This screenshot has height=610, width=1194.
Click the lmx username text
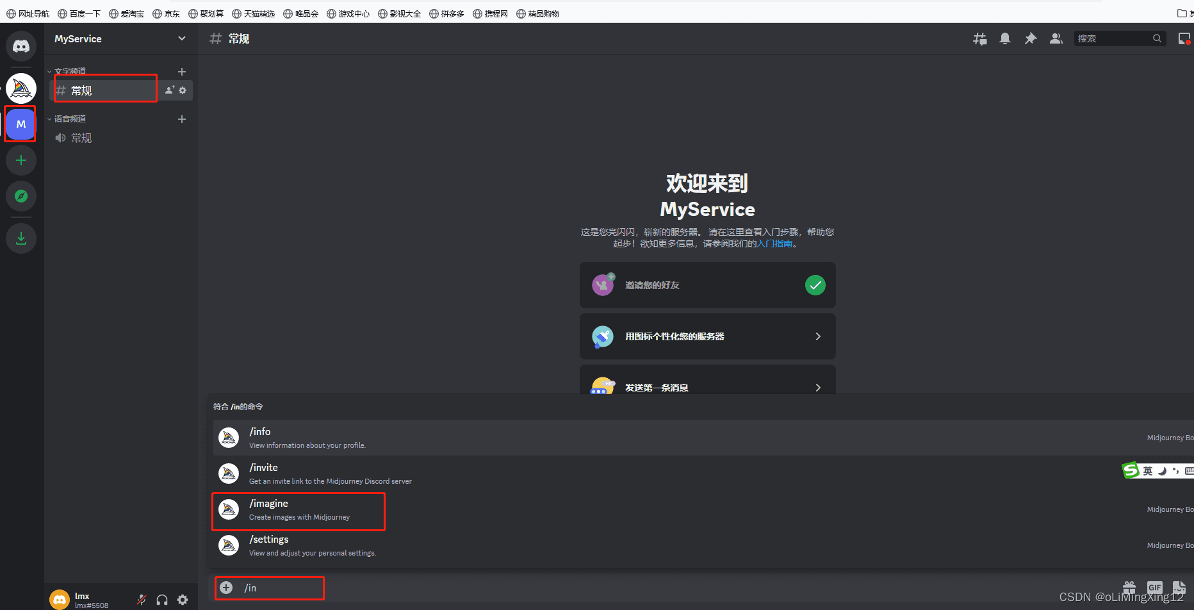[x=82, y=596]
